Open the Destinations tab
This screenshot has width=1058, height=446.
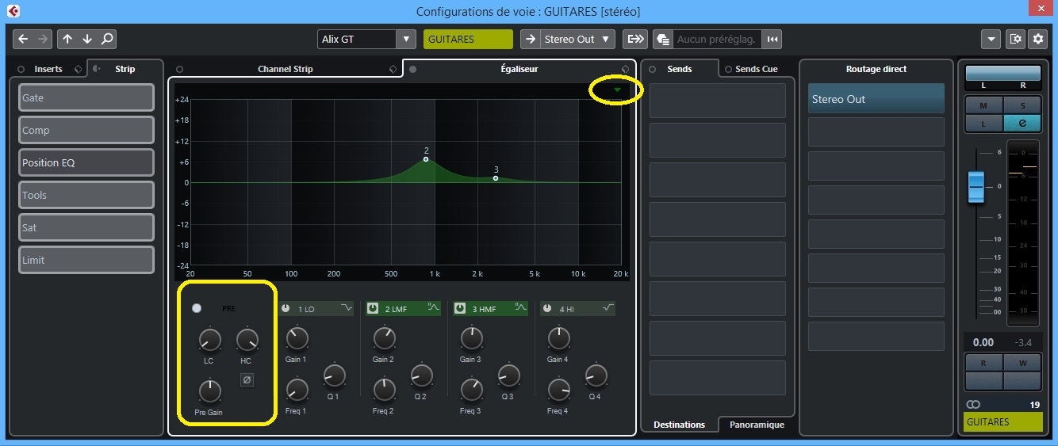(x=679, y=425)
